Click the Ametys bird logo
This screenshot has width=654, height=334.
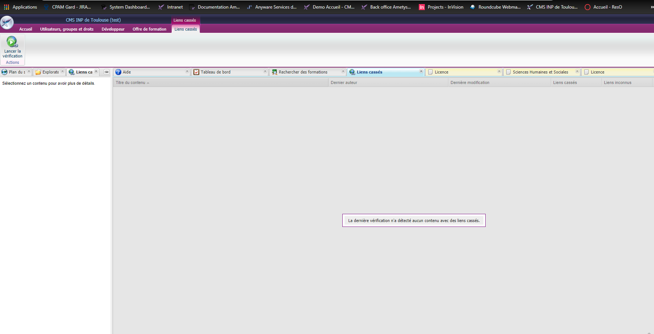7,23
